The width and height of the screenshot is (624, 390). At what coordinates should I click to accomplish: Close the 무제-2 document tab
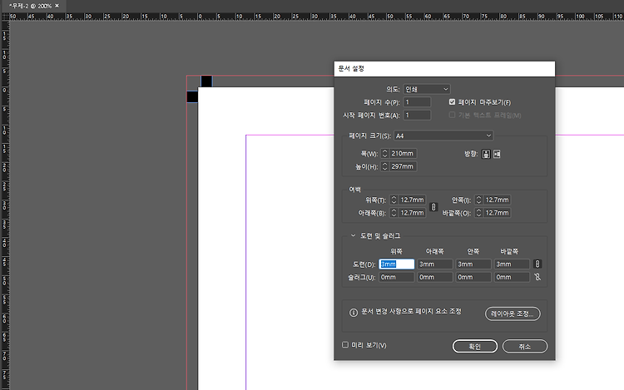[57, 6]
